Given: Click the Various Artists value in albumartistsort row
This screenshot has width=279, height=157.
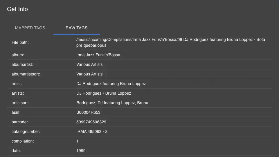Looking at the screenshot, I should point(89,74).
